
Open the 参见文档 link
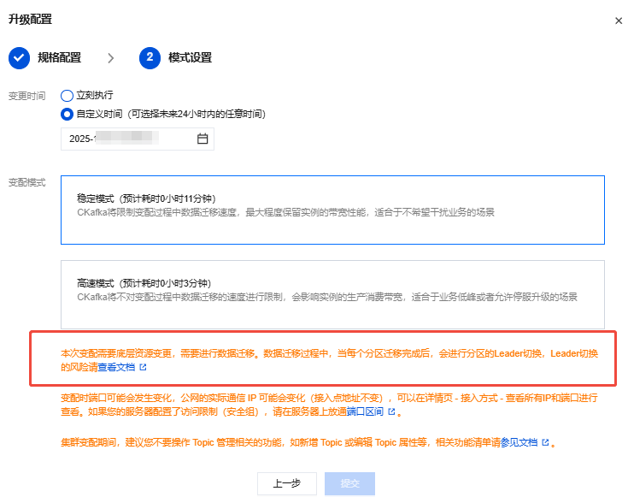[519, 442]
